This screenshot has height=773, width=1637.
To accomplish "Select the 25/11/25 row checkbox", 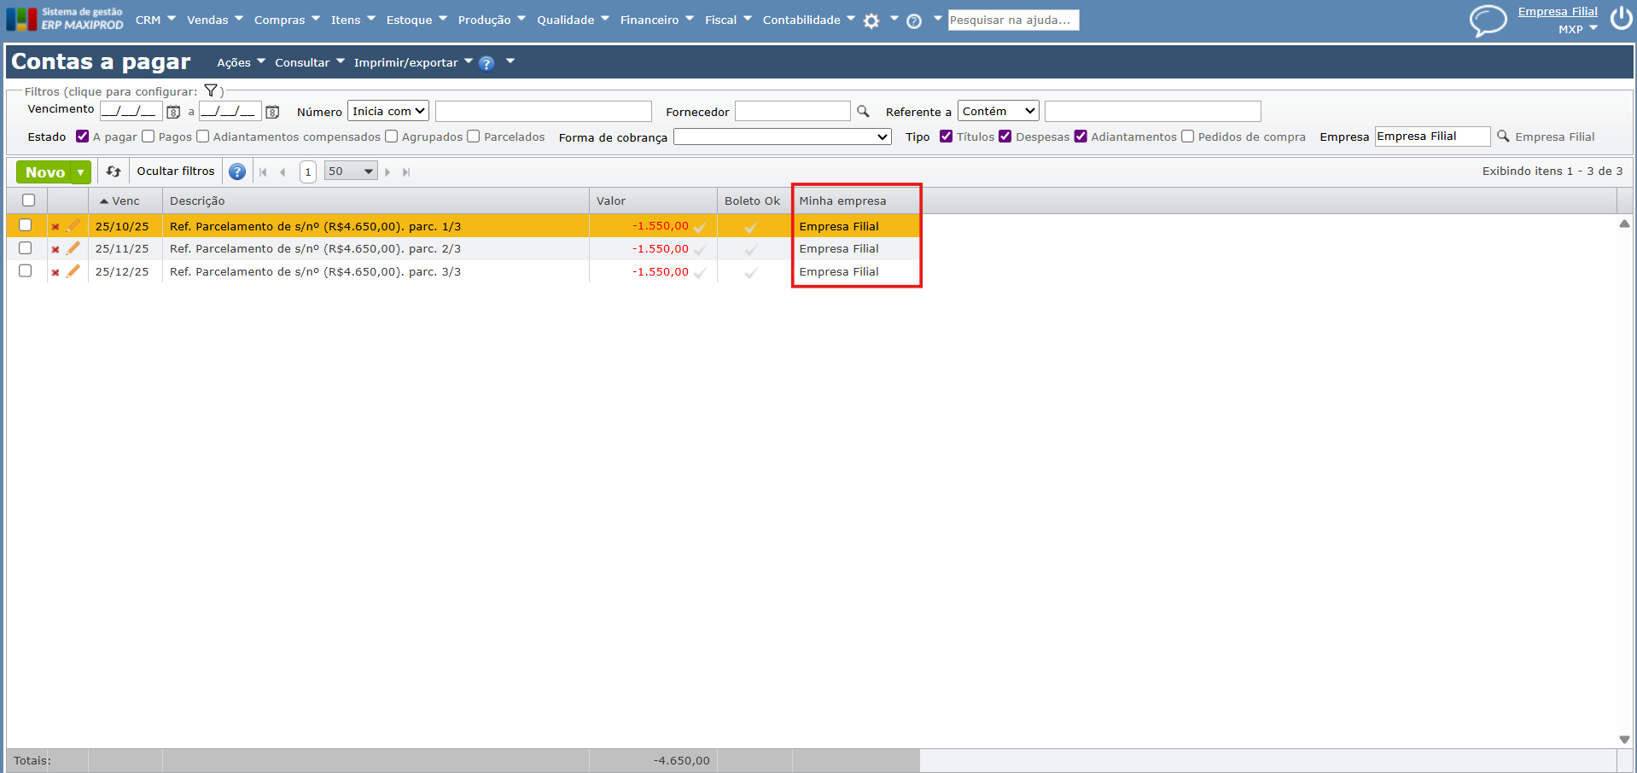I will [x=26, y=248].
